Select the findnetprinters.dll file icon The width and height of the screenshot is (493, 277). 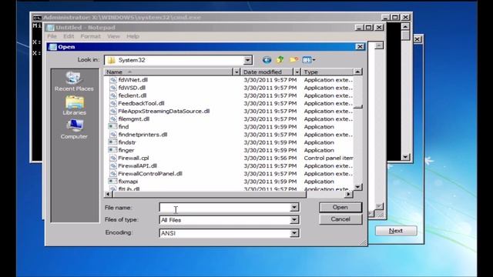click(x=113, y=135)
